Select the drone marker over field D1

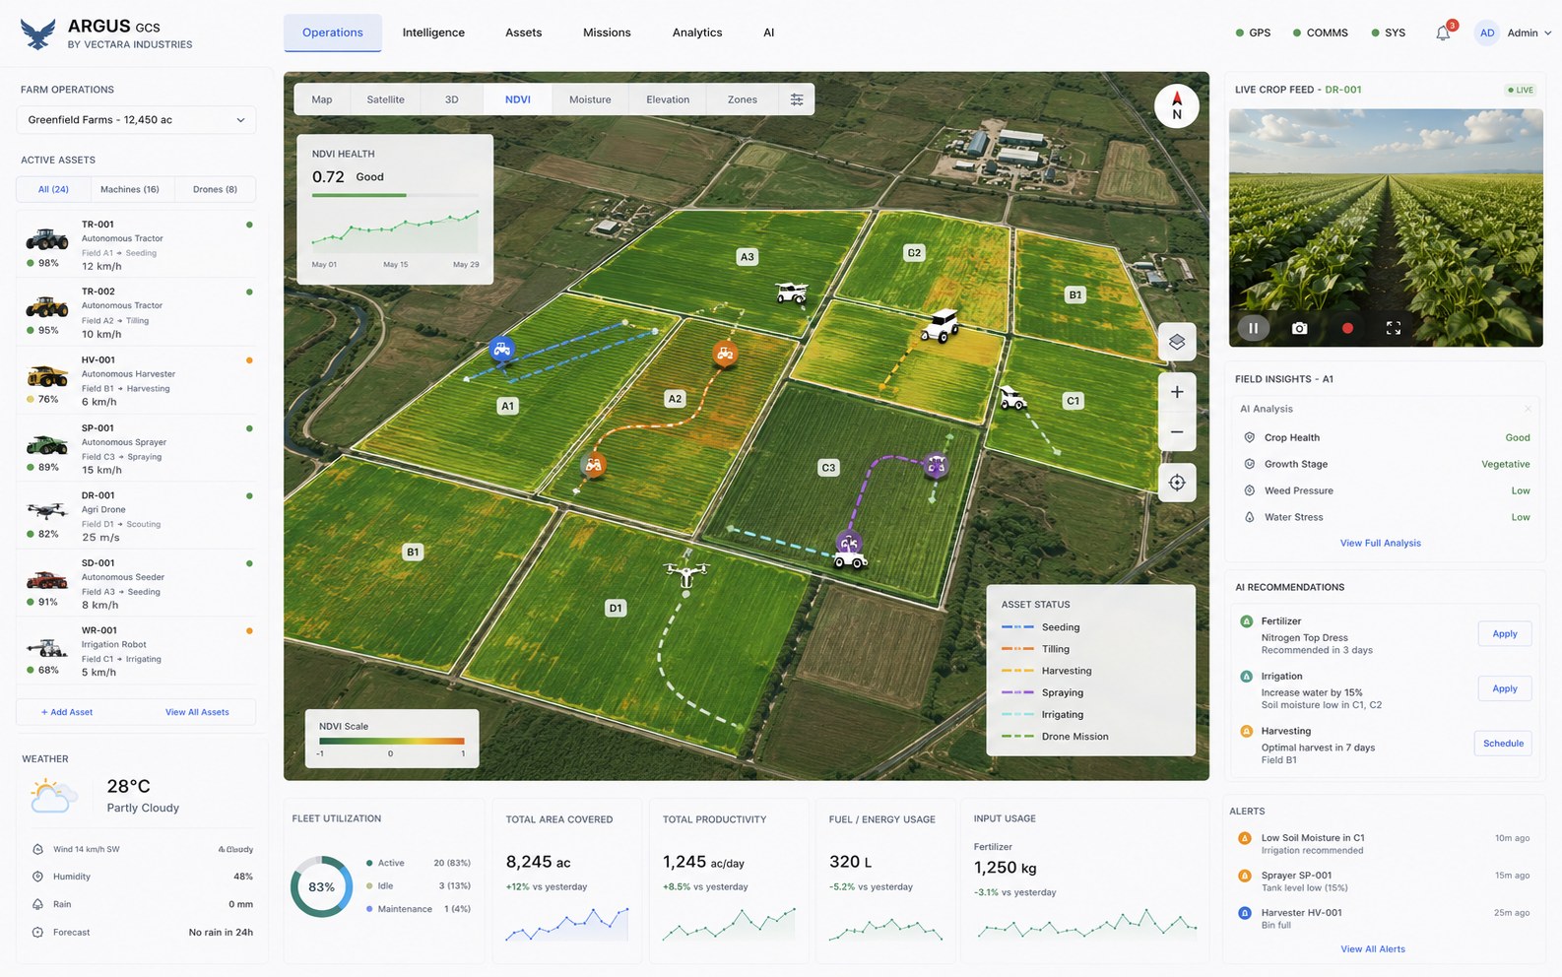(x=686, y=574)
